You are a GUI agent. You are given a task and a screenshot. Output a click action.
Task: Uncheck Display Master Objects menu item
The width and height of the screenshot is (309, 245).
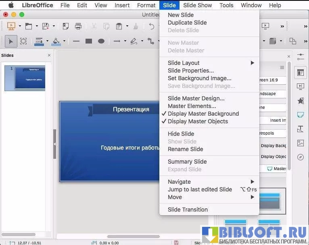click(198, 121)
